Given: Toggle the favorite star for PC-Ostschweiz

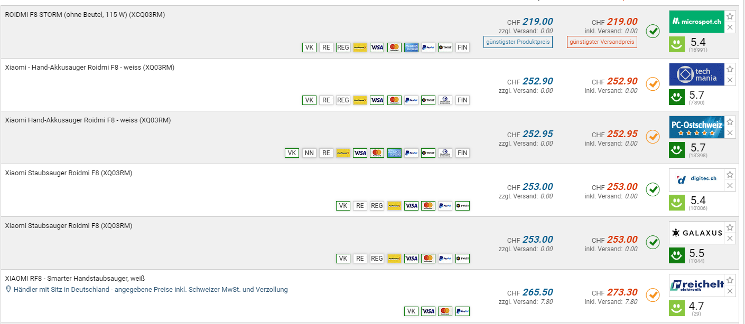Looking at the screenshot, I should (x=730, y=122).
